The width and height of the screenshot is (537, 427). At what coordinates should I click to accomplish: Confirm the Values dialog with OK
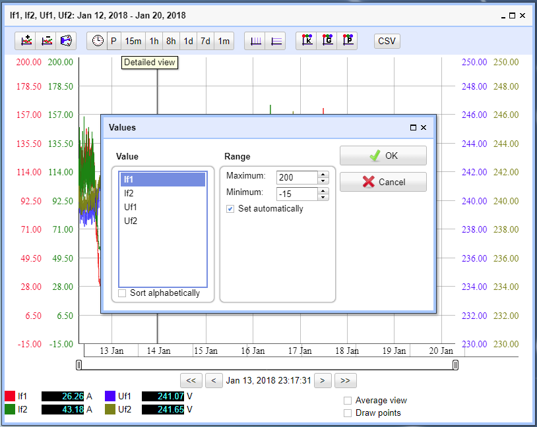(383, 156)
